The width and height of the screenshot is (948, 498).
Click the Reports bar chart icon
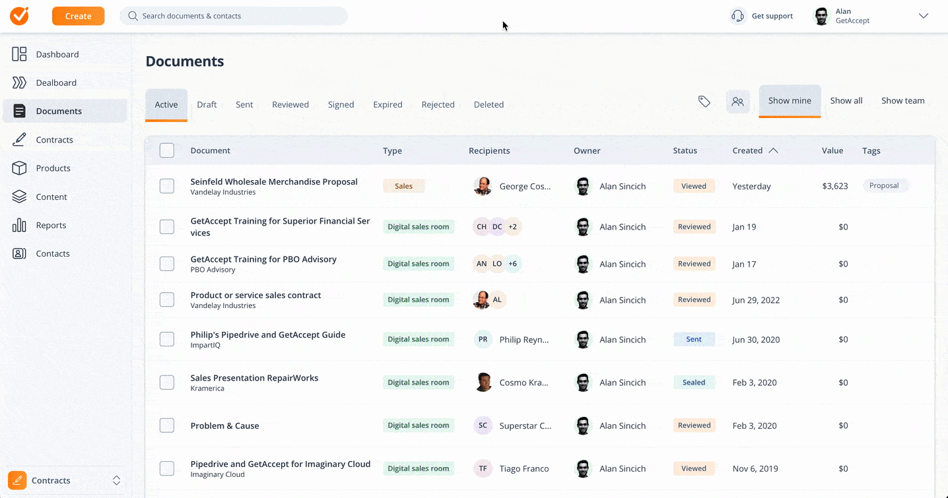pyautogui.click(x=20, y=225)
